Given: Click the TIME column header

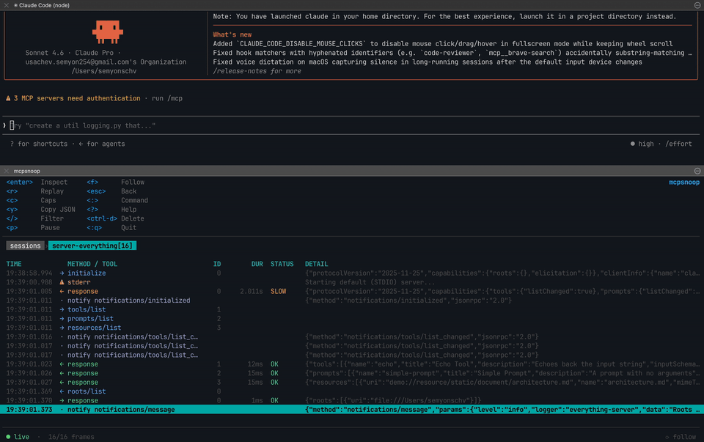Looking at the screenshot, I should (x=14, y=264).
